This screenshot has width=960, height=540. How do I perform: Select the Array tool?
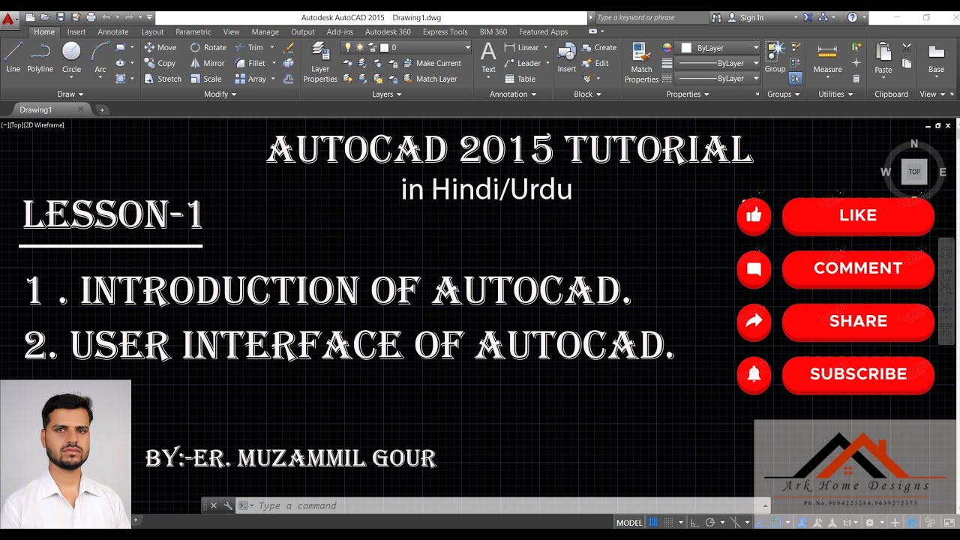coord(250,79)
